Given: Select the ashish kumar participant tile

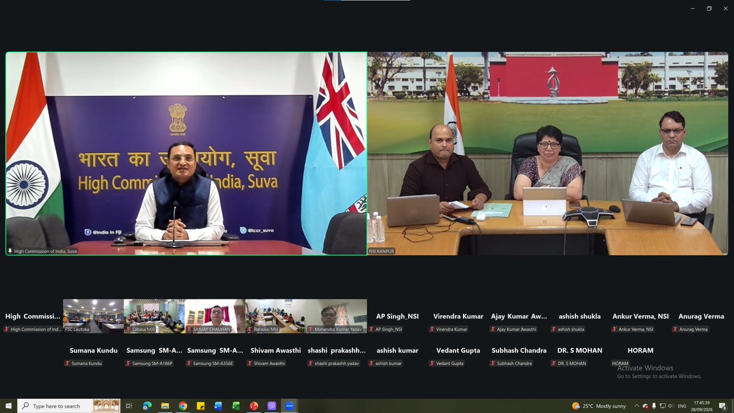Looking at the screenshot, I should (x=397, y=351).
